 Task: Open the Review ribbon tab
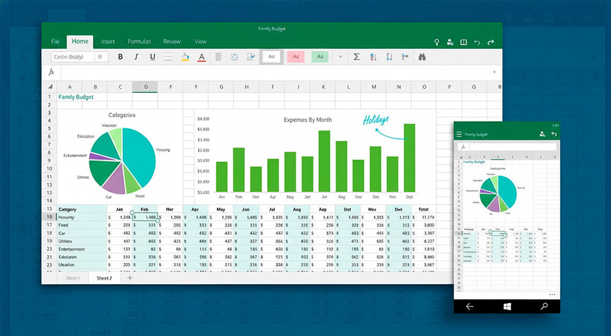point(172,42)
